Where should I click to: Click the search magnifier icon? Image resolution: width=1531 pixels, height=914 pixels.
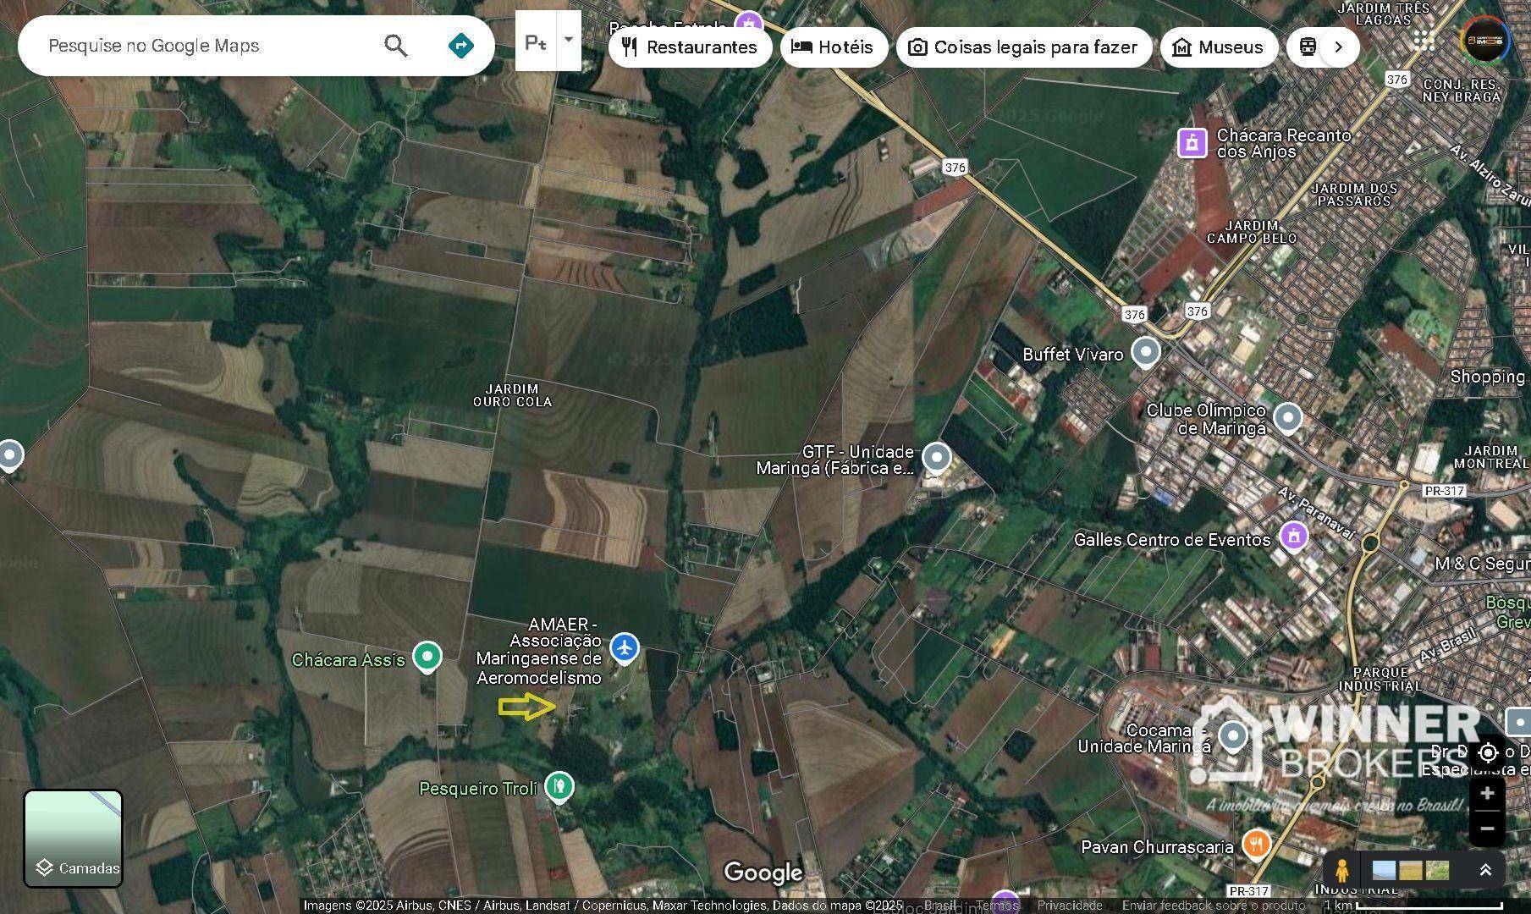(x=394, y=46)
